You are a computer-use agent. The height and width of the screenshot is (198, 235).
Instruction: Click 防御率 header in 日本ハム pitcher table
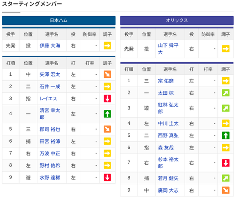[x=90, y=34]
